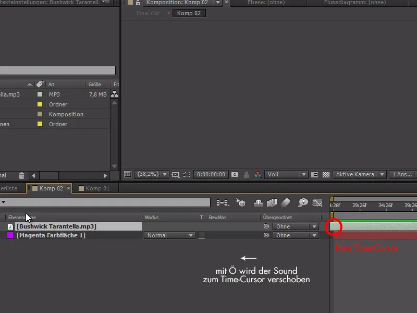Open the graph editor icon
Image resolution: width=417 pixels, height=313 pixels.
coord(317,203)
